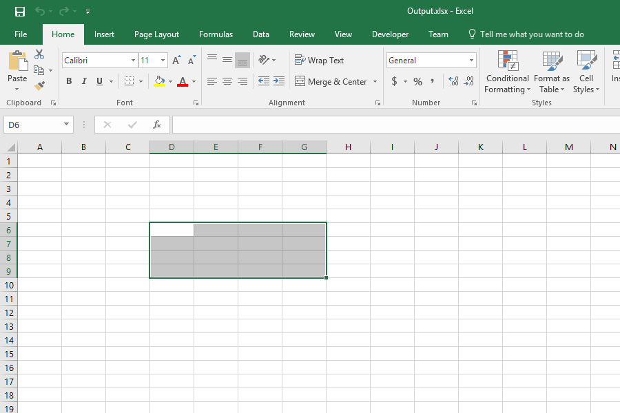Click the Cell Styles button

(586, 72)
